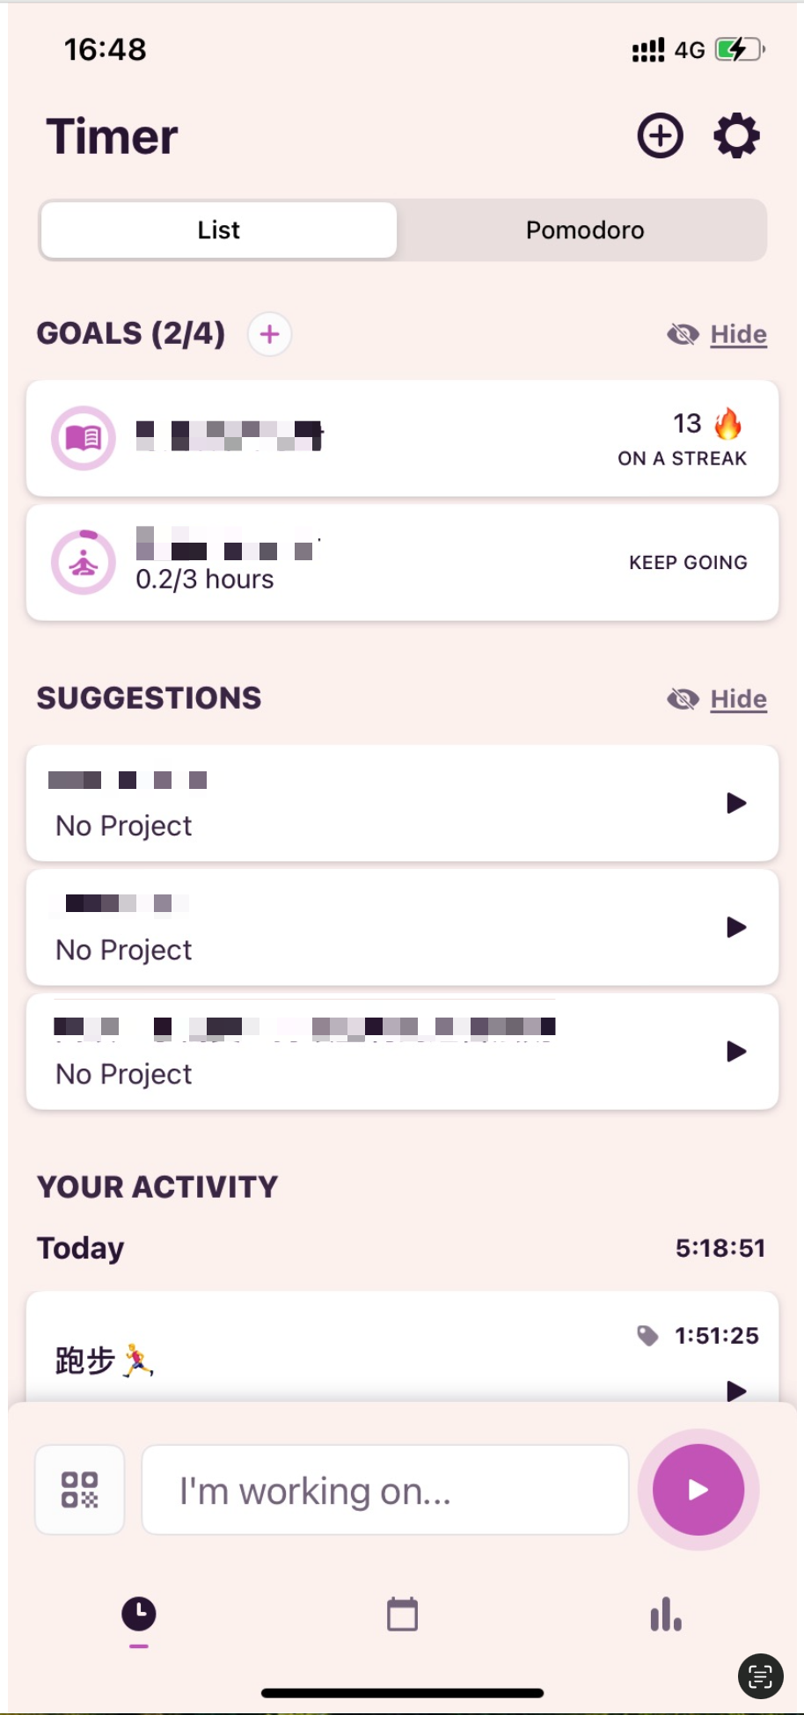
Task: Start the first suggested No Project entry
Action: (736, 803)
